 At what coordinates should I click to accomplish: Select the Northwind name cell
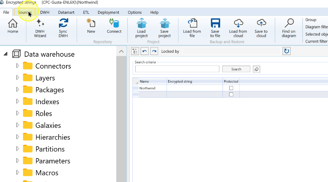tap(153, 88)
